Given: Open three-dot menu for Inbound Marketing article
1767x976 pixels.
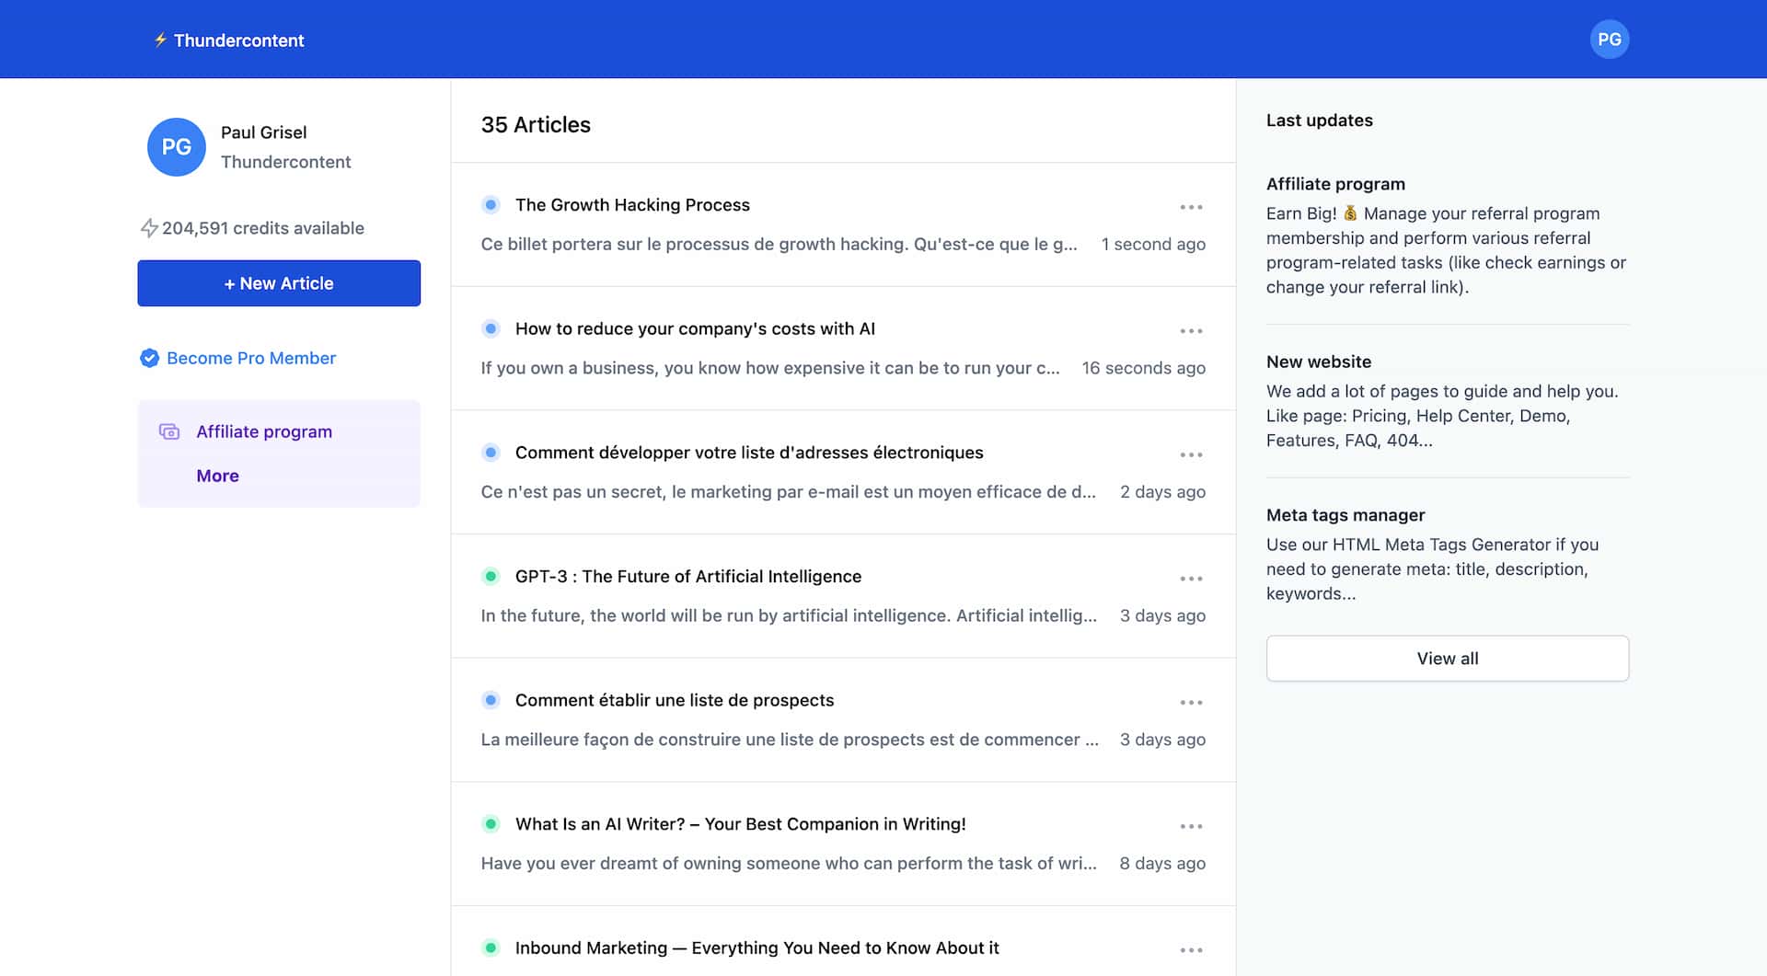Looking at the screenshot, I should (1191, 950).
